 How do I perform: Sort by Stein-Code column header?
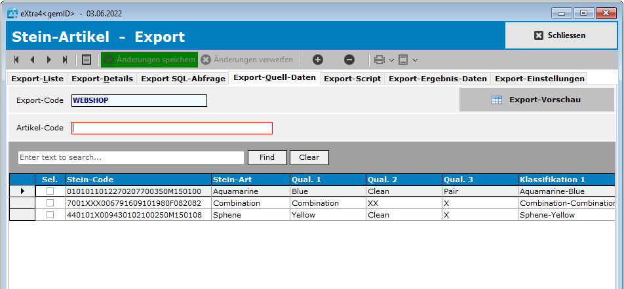pyautogui.click(x=138, y=180)
